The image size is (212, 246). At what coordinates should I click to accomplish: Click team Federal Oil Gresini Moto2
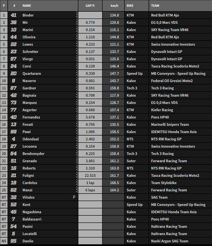coord(172,81)
